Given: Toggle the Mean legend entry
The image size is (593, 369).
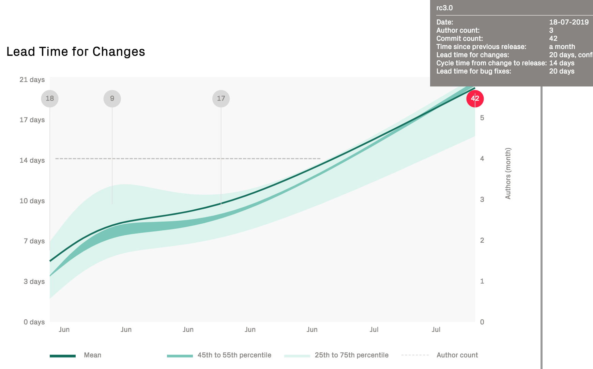Looking at the screenshot, I should pos(92,355).
